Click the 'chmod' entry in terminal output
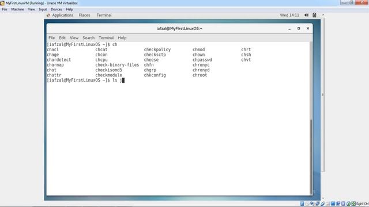 (198, 49)
